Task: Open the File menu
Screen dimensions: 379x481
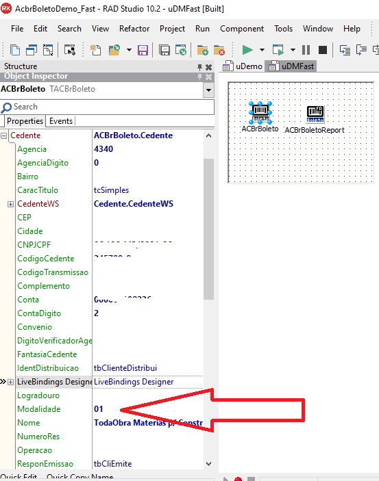Action: [17, 29]
